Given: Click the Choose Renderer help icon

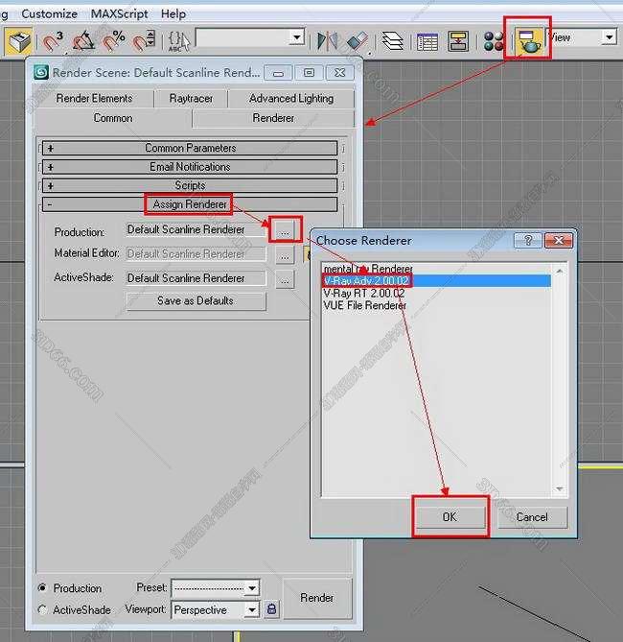Looking at the screenshot, I should [x=528, y=240].
